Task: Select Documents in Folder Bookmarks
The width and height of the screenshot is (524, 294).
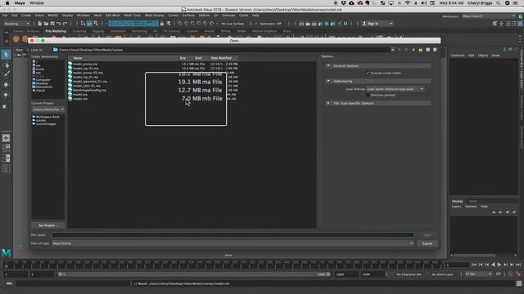Action: [43, 87]
